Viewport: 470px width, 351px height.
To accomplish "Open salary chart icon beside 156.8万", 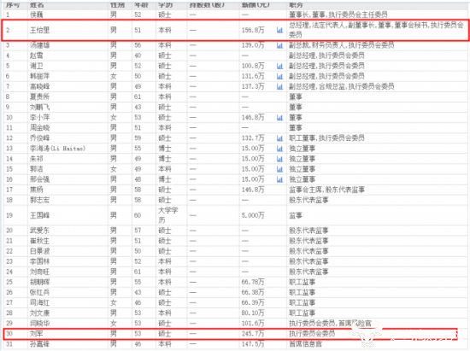I will (x=279, y=30).
